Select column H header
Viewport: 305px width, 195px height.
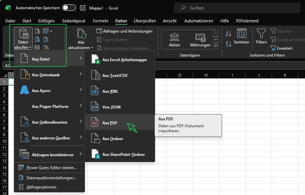pos(206,75)
